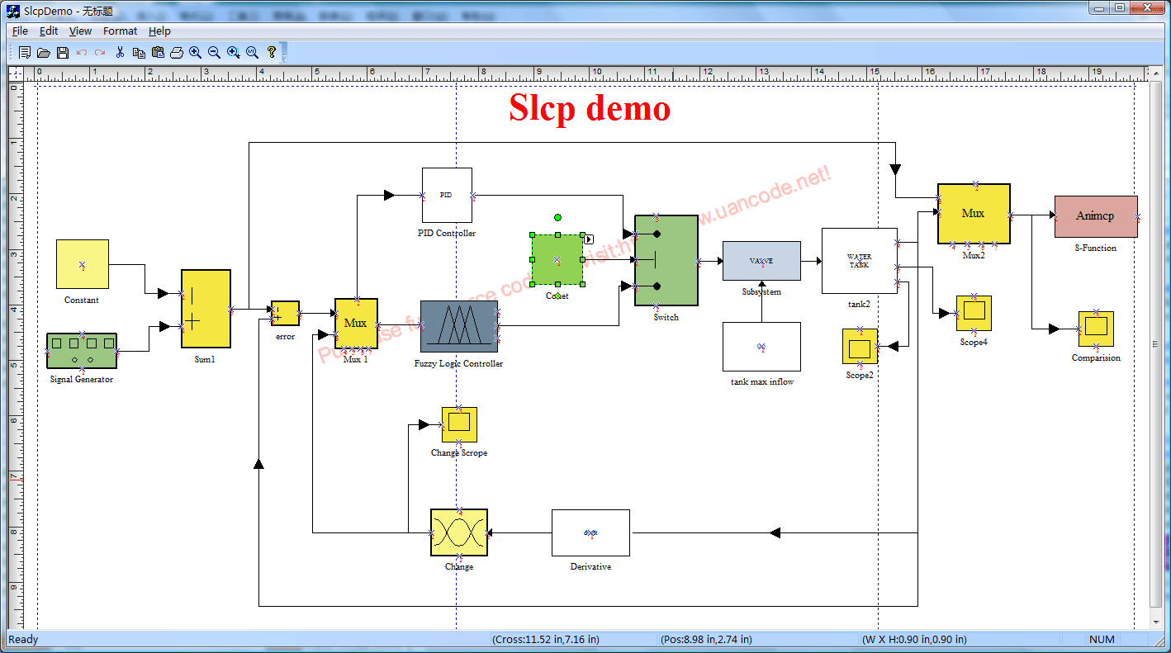Paste with the clipboard icon
Viewport: 1171px width, 653px height.
pos(158,53)
